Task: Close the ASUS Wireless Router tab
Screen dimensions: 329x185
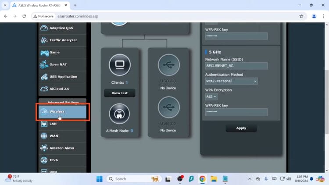Action: 66,5
